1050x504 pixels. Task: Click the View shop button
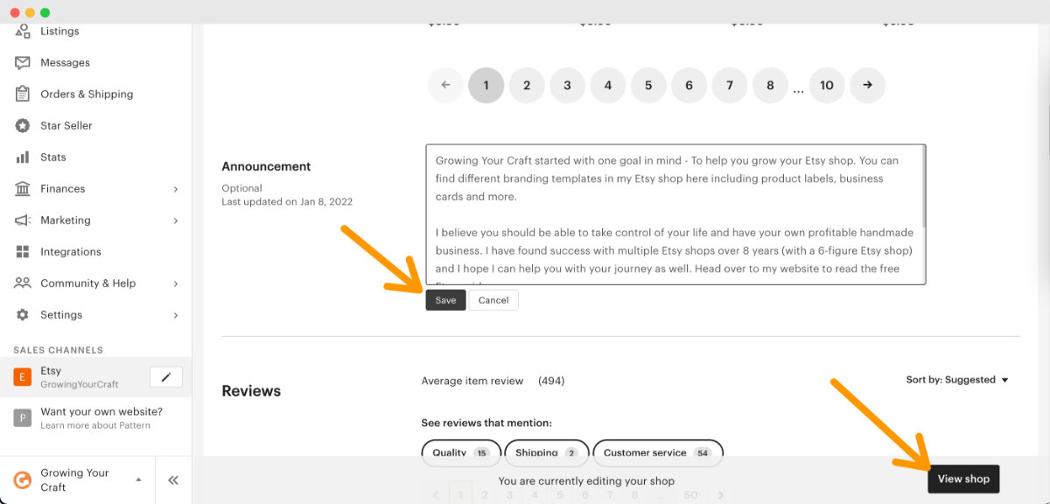point(963,479)
